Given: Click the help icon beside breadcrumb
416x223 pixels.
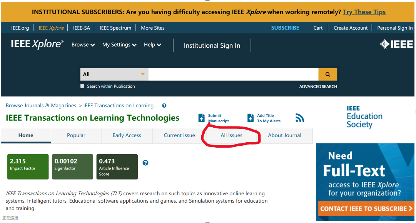Looking at the screenshot, I should (164, 105).
